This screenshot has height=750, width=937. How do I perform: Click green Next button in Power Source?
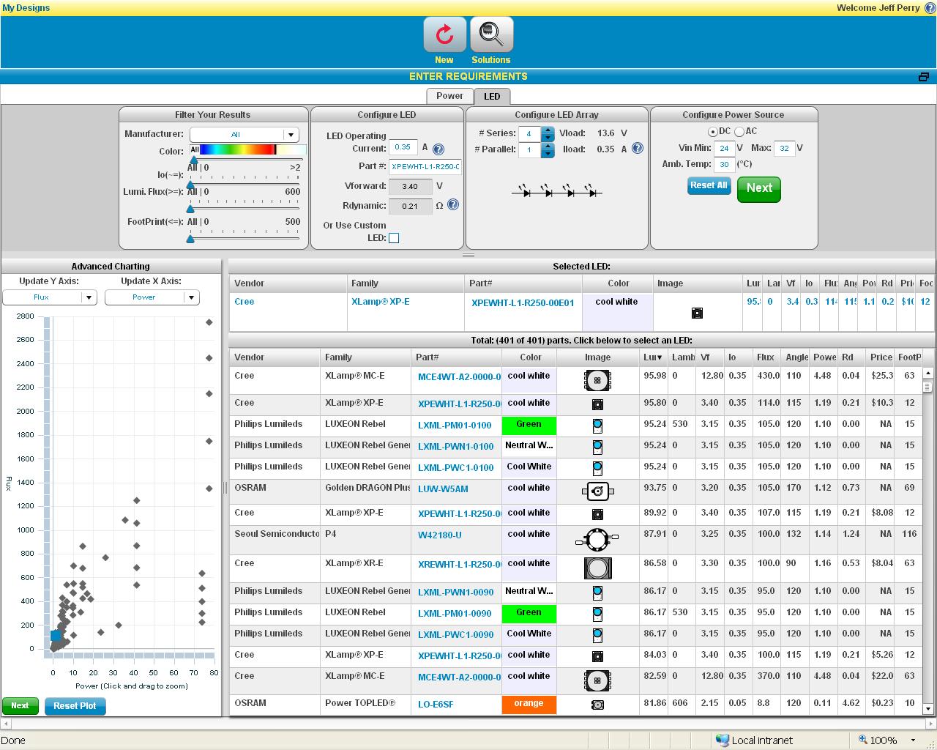pyautogui.click(x=759, y=188)
